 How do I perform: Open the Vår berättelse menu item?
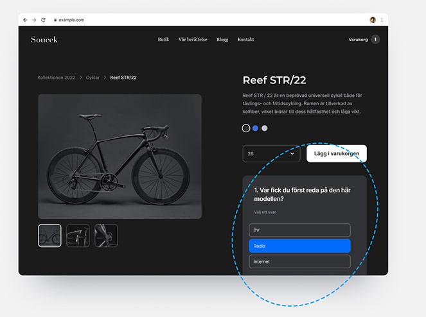tap(193, 40)
